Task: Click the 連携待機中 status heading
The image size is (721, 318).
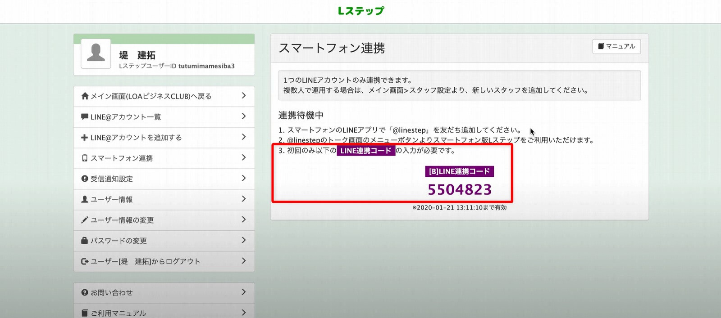Action: coord(301,115)
